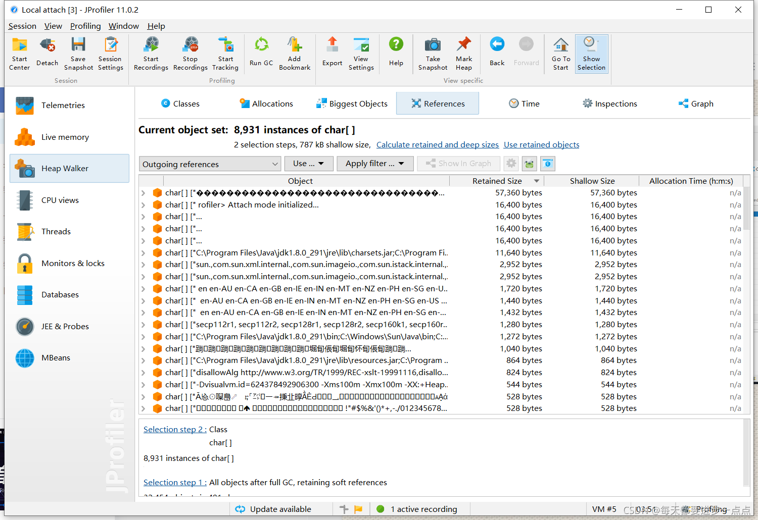Open Databases section

click(69, 294)
